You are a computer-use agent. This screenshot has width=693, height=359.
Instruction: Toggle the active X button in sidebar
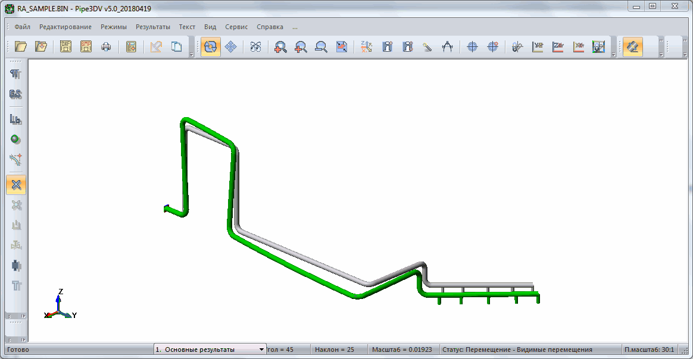pos(16,185)
